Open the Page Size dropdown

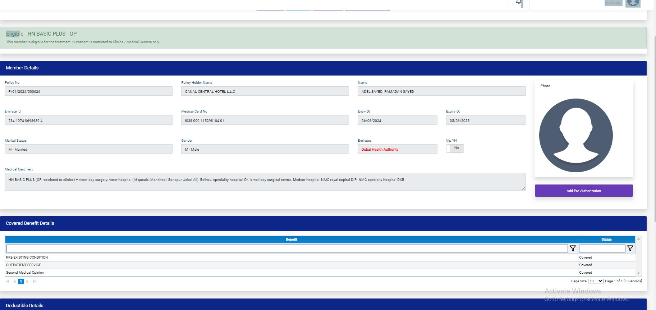pyautogui.click(x=596, y=281)
